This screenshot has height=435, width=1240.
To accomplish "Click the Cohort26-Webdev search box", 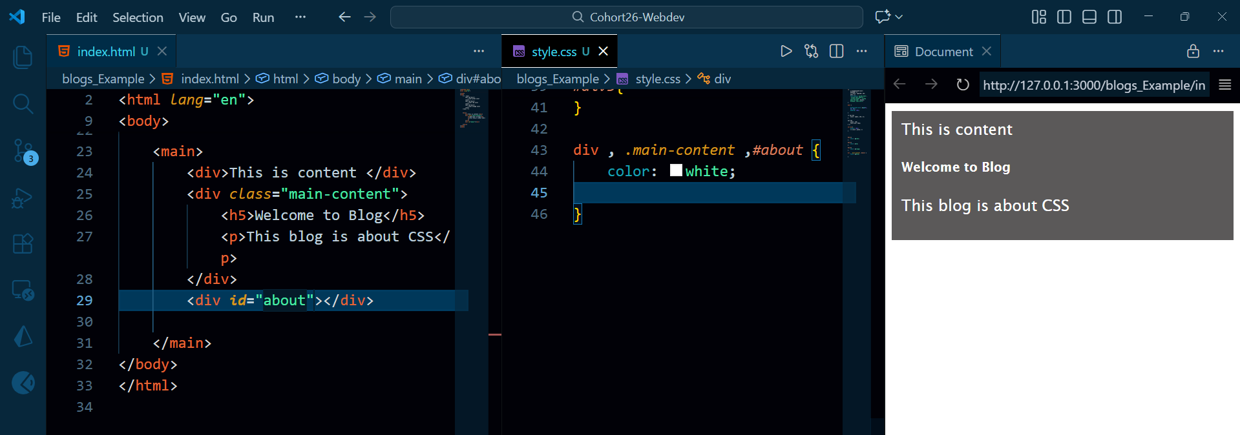I will pyautogui.click(x=626, y=17).
